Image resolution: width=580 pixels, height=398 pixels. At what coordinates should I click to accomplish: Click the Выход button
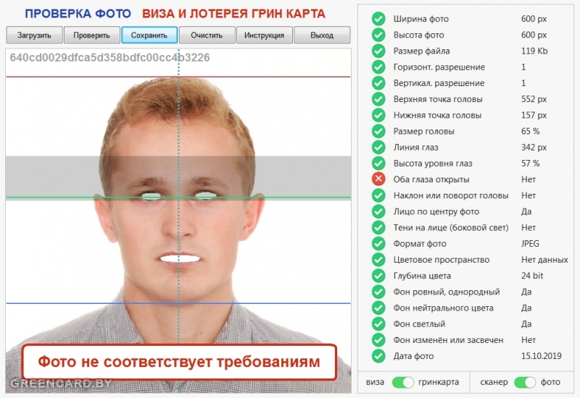pos(322,35)
